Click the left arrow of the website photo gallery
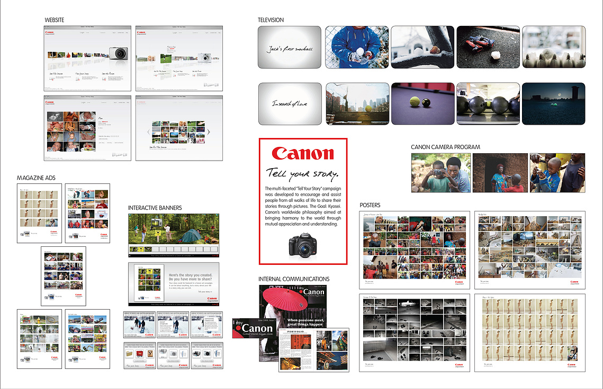This screenshot has width=603, height=389. (x=148, y=132)
